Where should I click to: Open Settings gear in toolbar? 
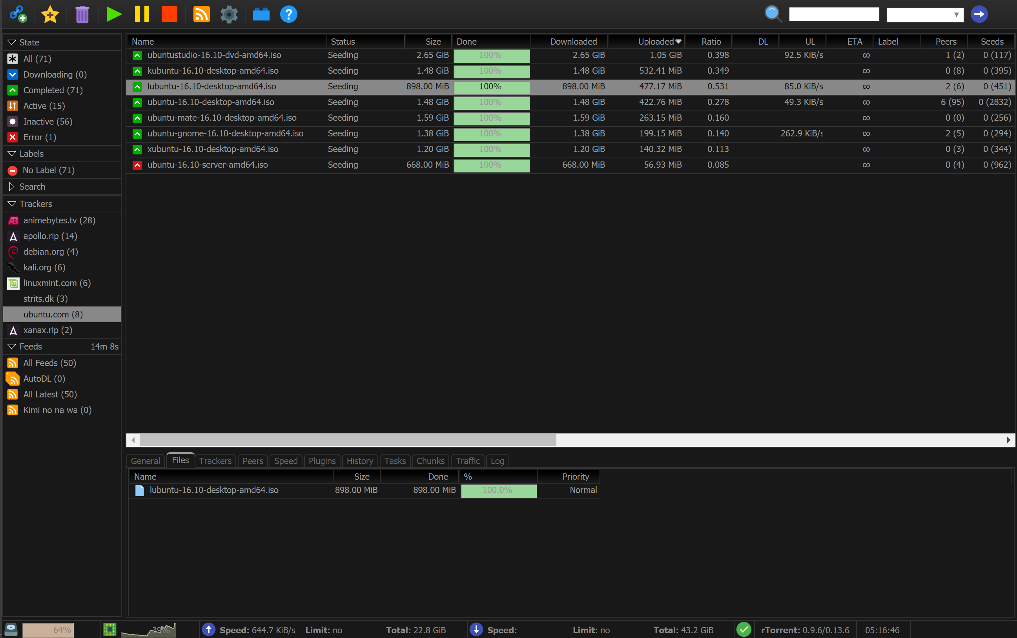(229, 14)
